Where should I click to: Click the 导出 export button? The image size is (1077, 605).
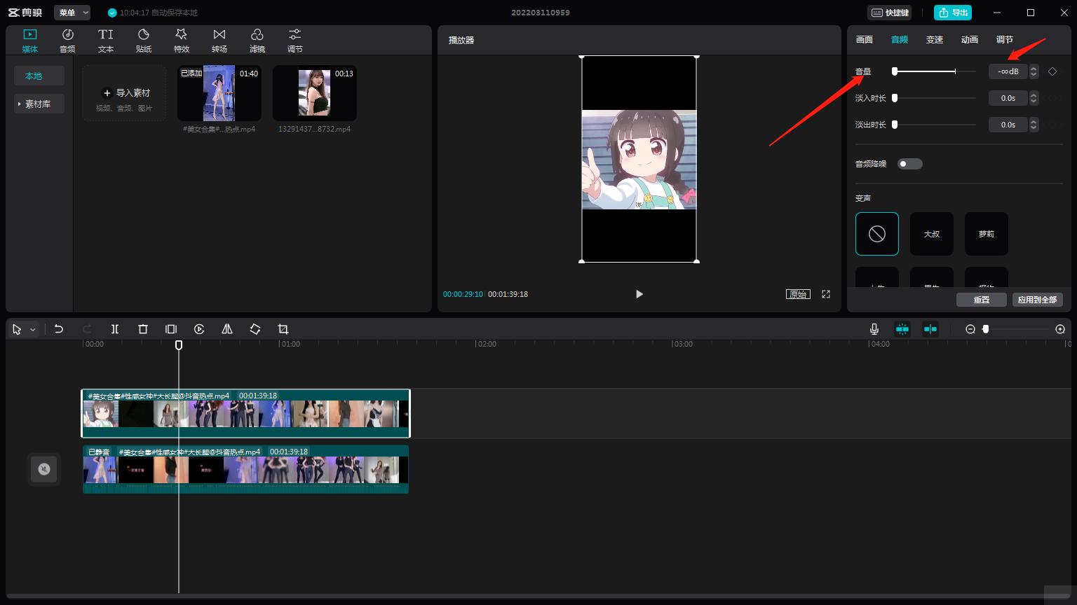pyautogui.click(x=953, y=13)
